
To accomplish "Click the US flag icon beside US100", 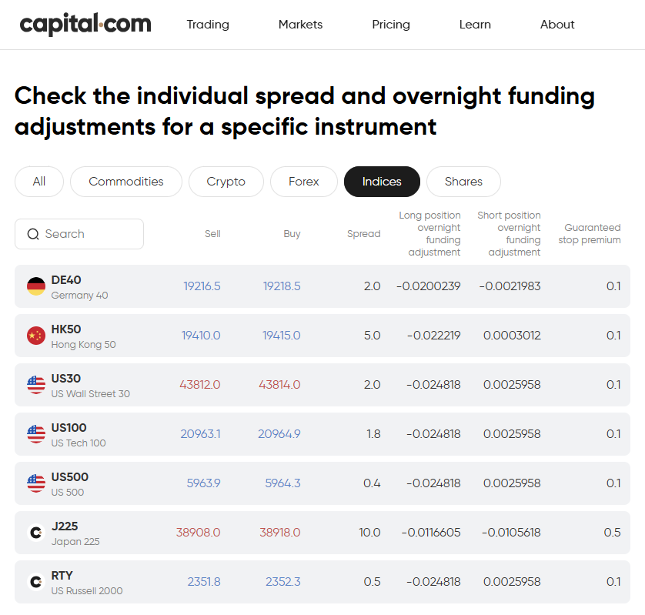I will click(36, 434).
